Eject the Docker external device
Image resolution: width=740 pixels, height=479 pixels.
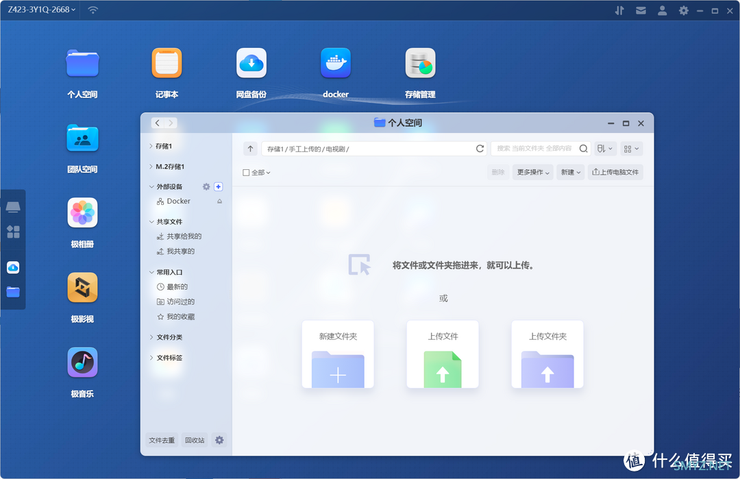[x=219, y=201]
